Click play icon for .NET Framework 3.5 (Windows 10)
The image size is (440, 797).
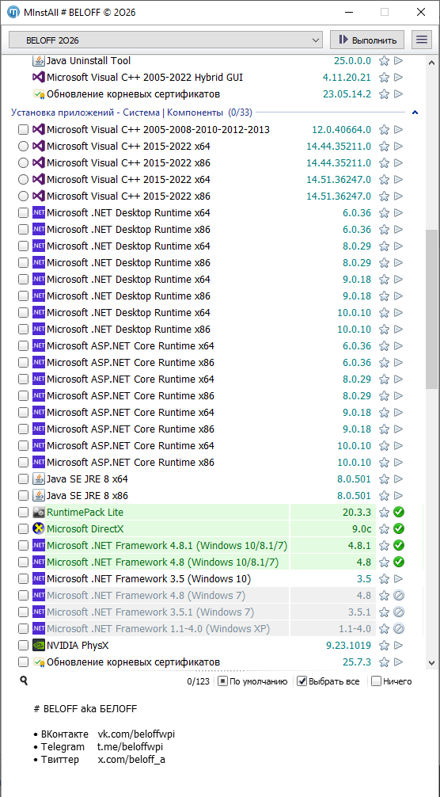click(x=398, y=578)
